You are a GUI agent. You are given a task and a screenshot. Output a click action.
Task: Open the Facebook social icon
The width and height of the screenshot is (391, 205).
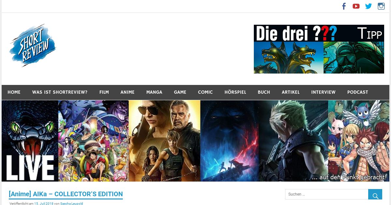click(x=344, y=6)
